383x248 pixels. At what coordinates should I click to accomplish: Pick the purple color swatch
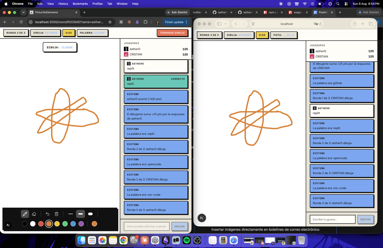click(81, 224)
